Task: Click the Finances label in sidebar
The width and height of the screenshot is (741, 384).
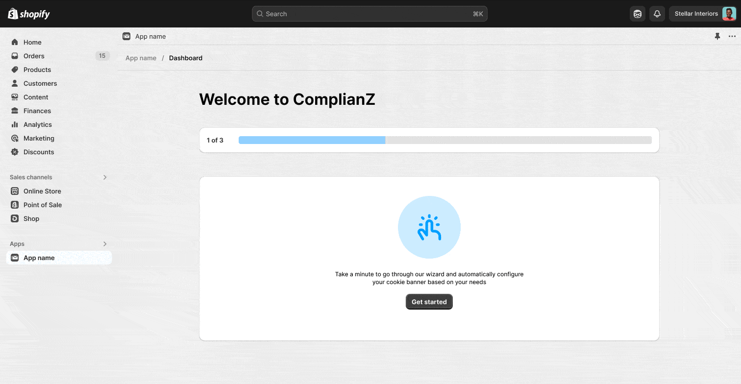Action: pyautogui.click(x=37, y=111)
